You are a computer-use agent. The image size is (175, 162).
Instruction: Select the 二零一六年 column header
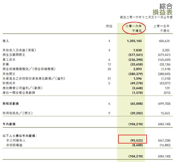[134, 26]
